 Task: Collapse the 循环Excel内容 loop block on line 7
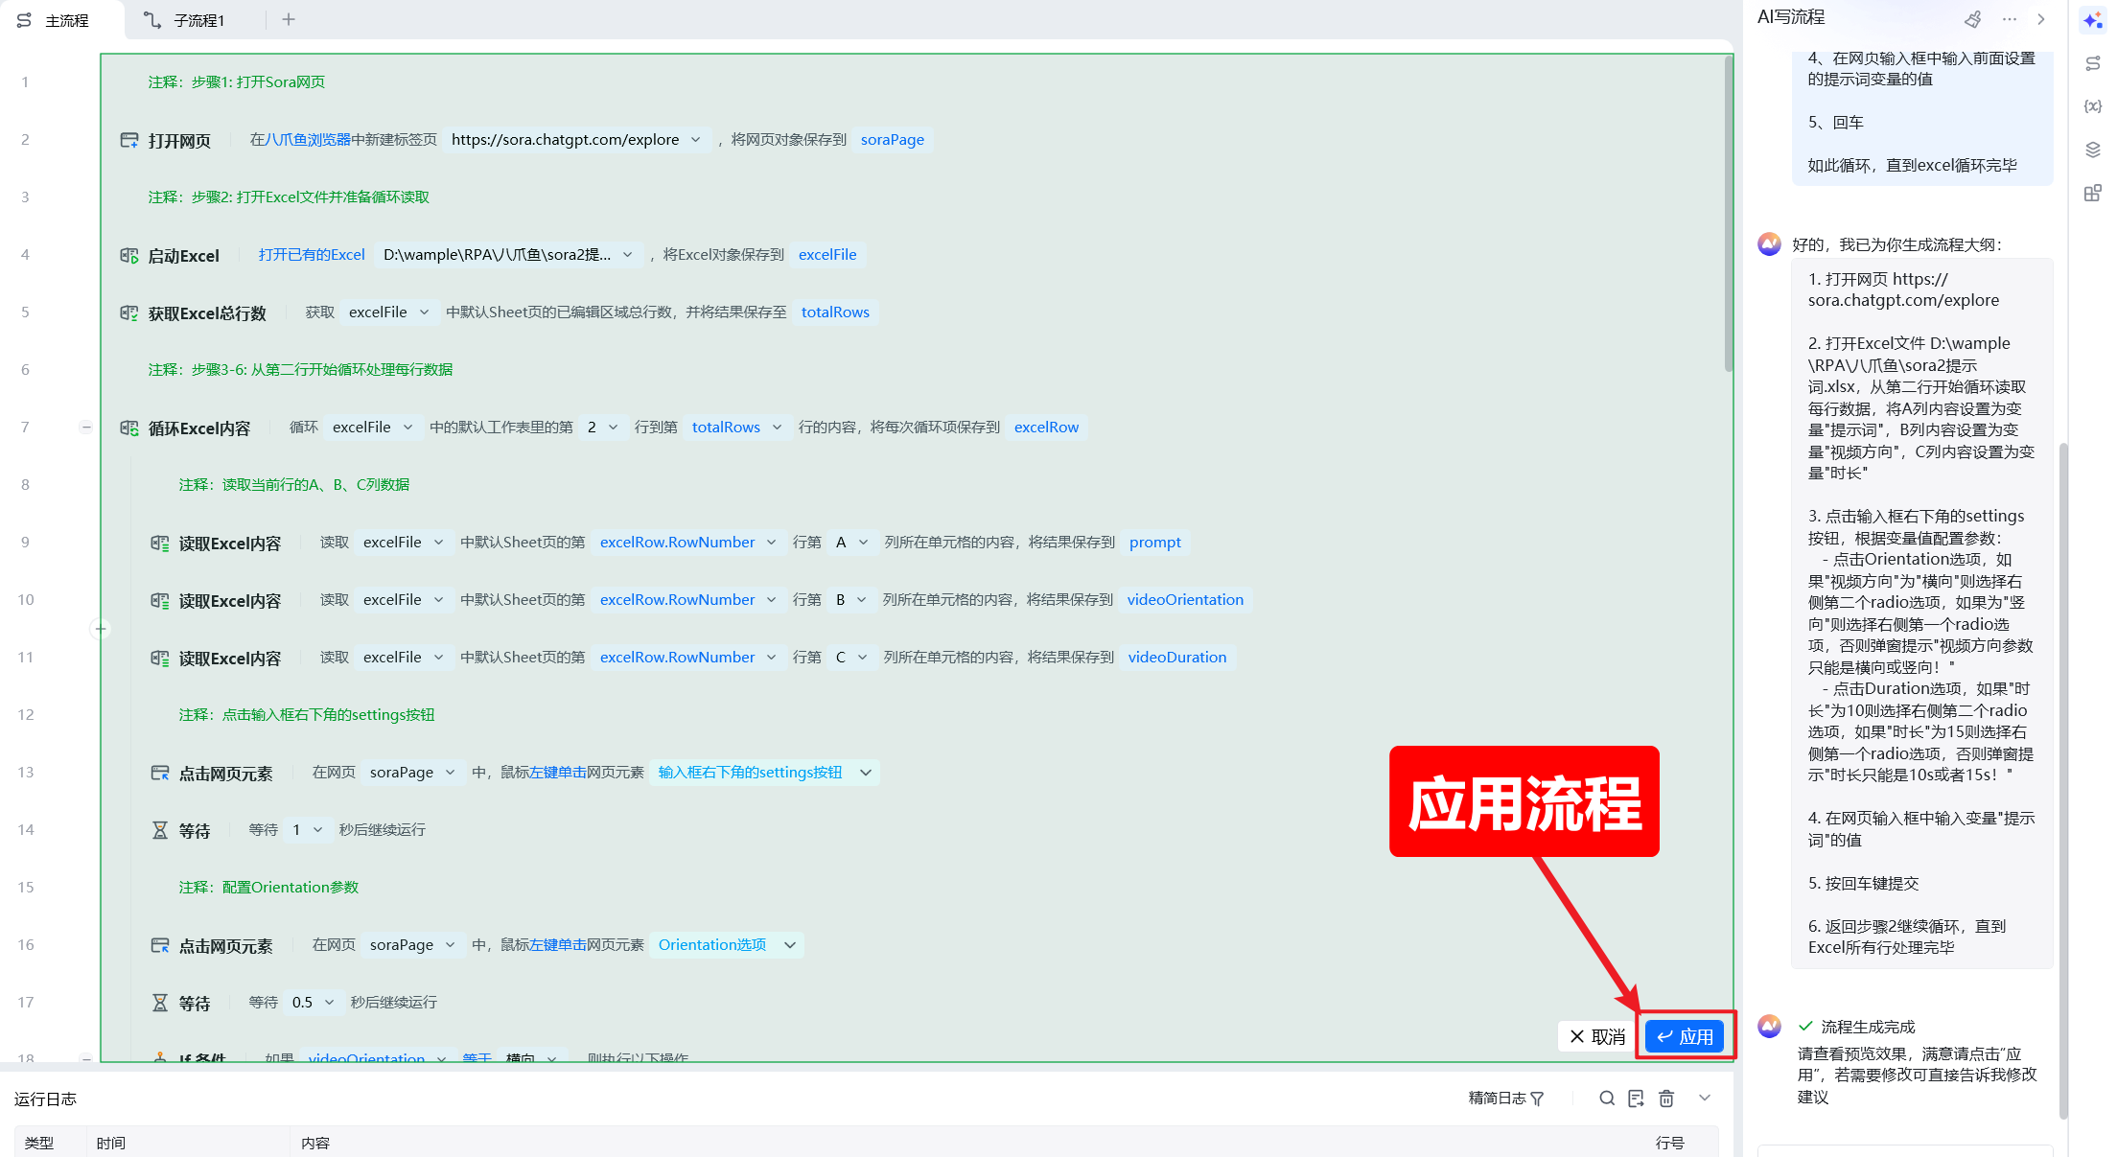[86, 428]
